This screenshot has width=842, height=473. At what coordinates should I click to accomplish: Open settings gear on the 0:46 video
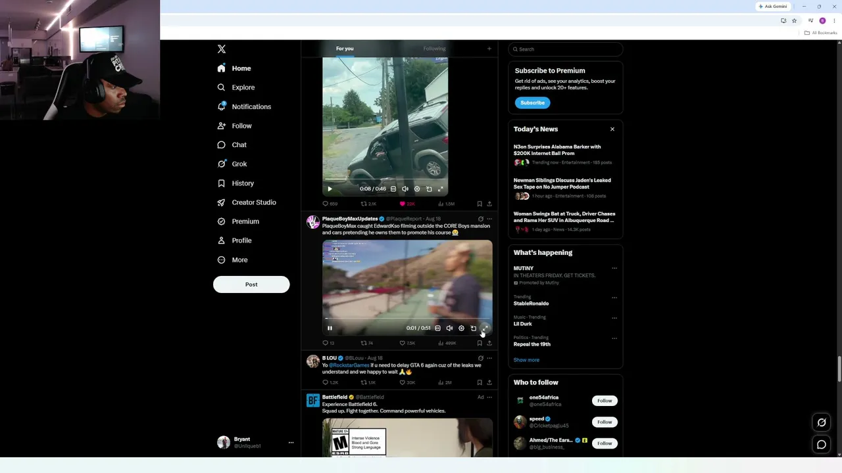[417, 189]
